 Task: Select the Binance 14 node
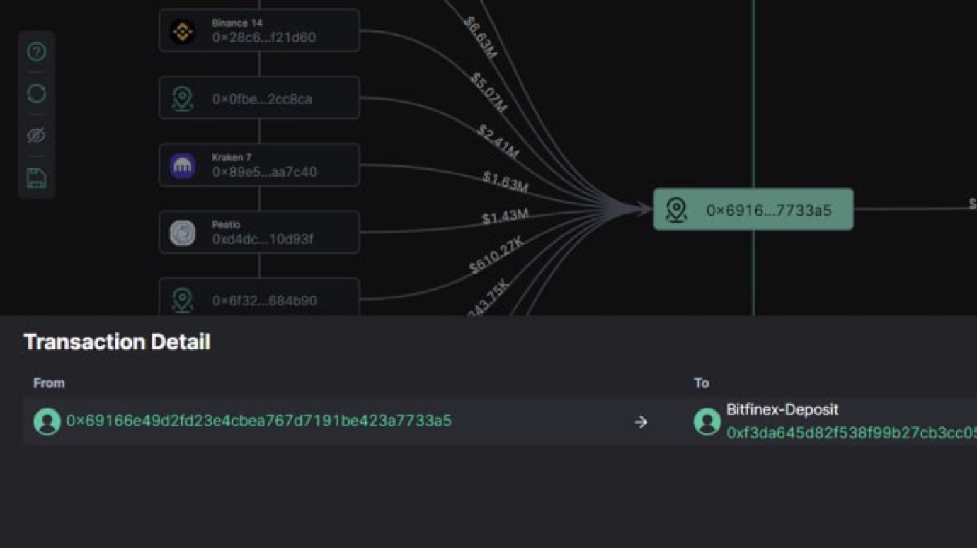pyautogui.click(x=259, y=30)
